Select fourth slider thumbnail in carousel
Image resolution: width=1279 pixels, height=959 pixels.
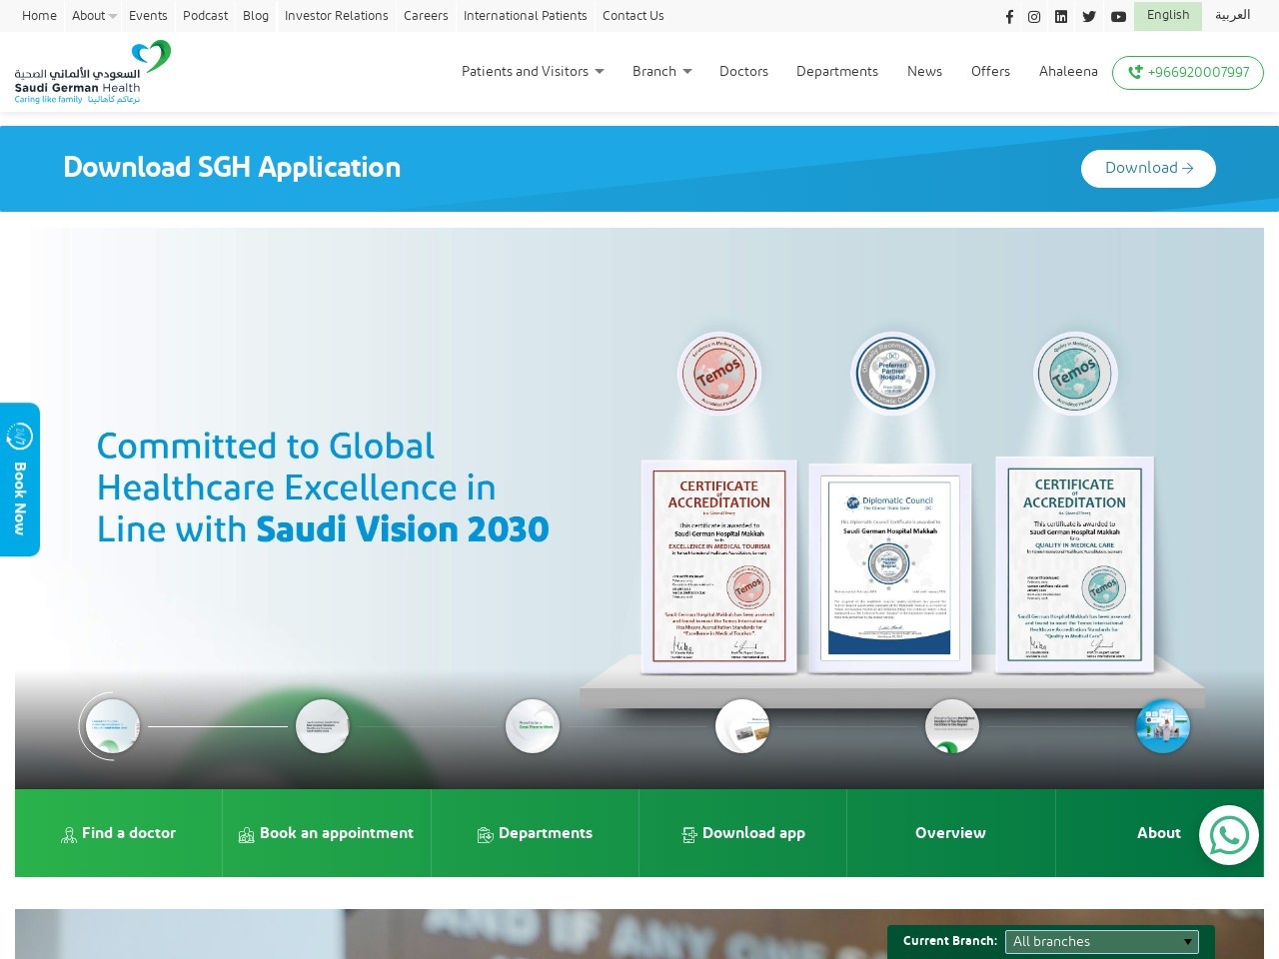click(742, 726)
